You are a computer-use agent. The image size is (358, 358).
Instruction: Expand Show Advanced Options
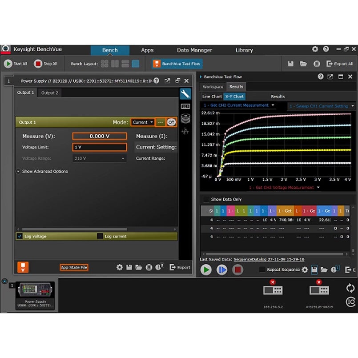42,171
